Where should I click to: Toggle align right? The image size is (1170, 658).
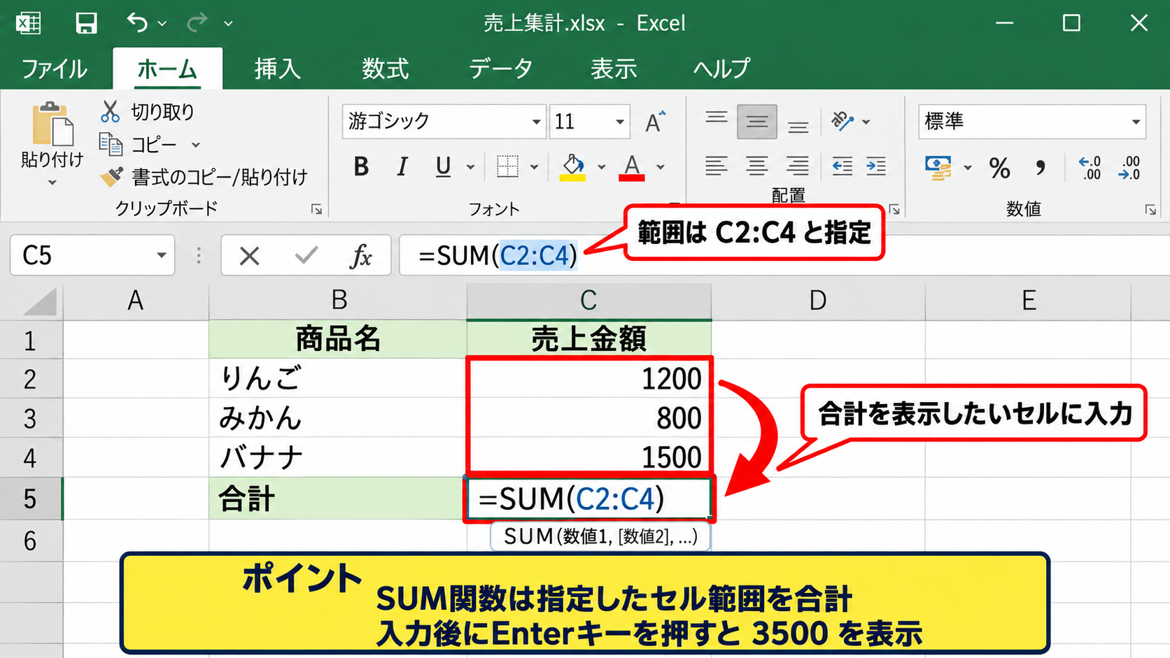tap(797, 166)
